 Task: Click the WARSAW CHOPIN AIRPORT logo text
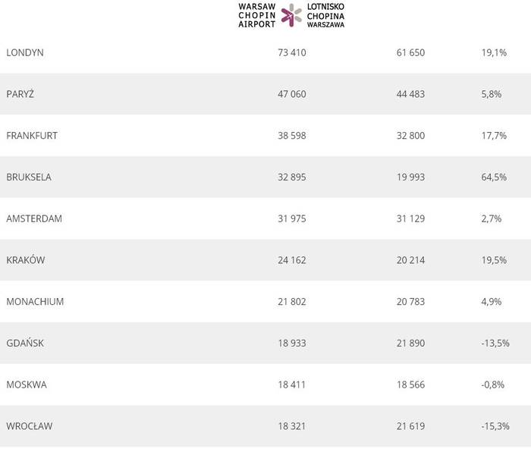tap(256, 14)
